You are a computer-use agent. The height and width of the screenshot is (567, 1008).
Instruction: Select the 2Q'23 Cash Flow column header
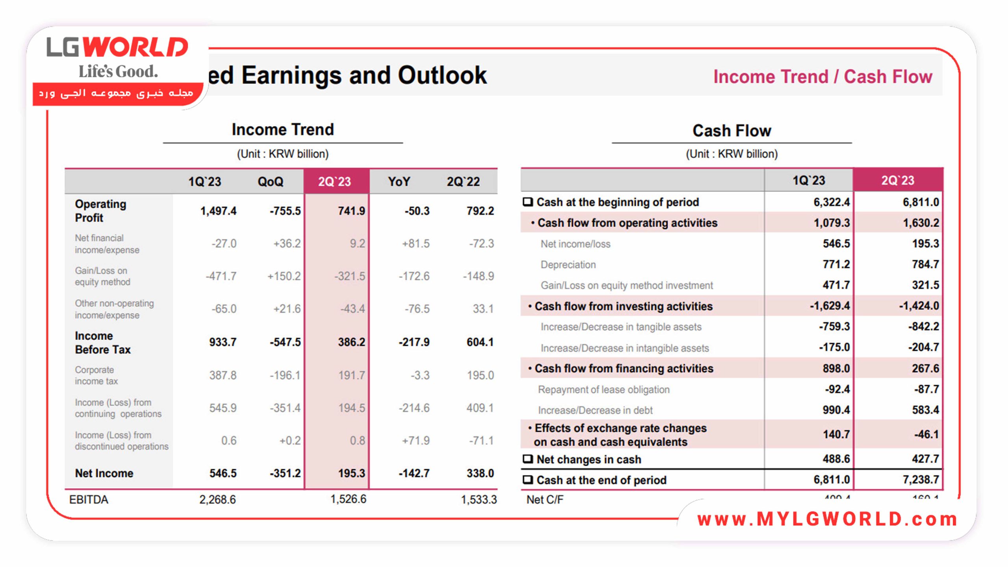[897, 180]
